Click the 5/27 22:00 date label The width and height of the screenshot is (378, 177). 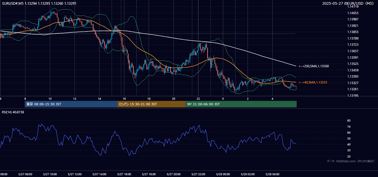198,174
